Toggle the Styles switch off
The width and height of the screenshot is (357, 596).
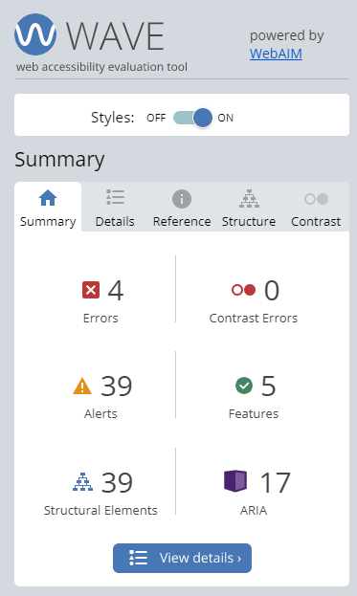(192, 118)
